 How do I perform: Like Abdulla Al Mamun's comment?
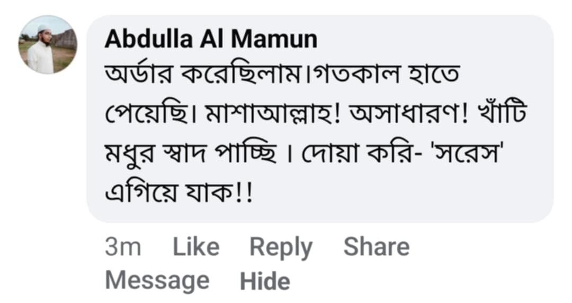(196, 247)
